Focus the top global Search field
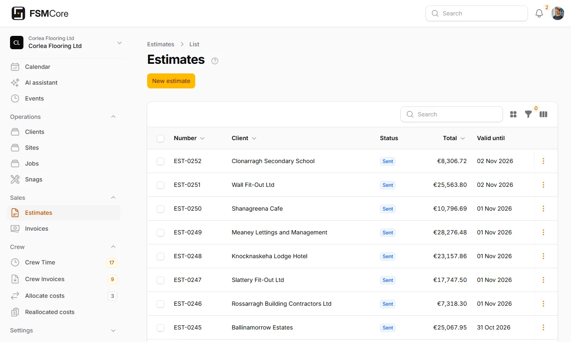This screenshot has width=571, height=342. coord(477,13)
